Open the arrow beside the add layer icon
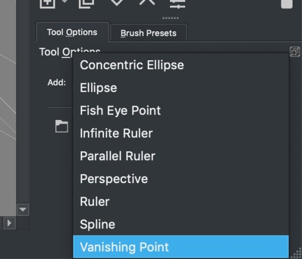The image size is (302, 259). [65, 2]
